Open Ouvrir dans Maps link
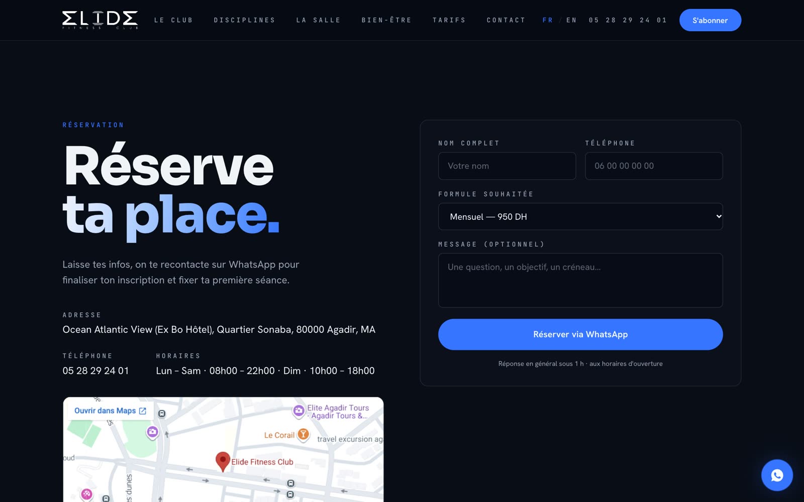The height and width of the screenshot is (502, 804). 110,411
